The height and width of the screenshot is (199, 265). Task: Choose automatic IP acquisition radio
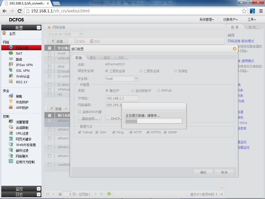click(133, 90)
